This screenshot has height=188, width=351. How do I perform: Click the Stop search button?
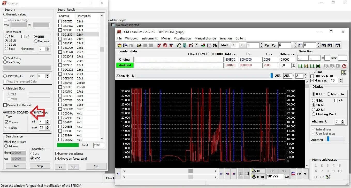(x=40, y=166)
